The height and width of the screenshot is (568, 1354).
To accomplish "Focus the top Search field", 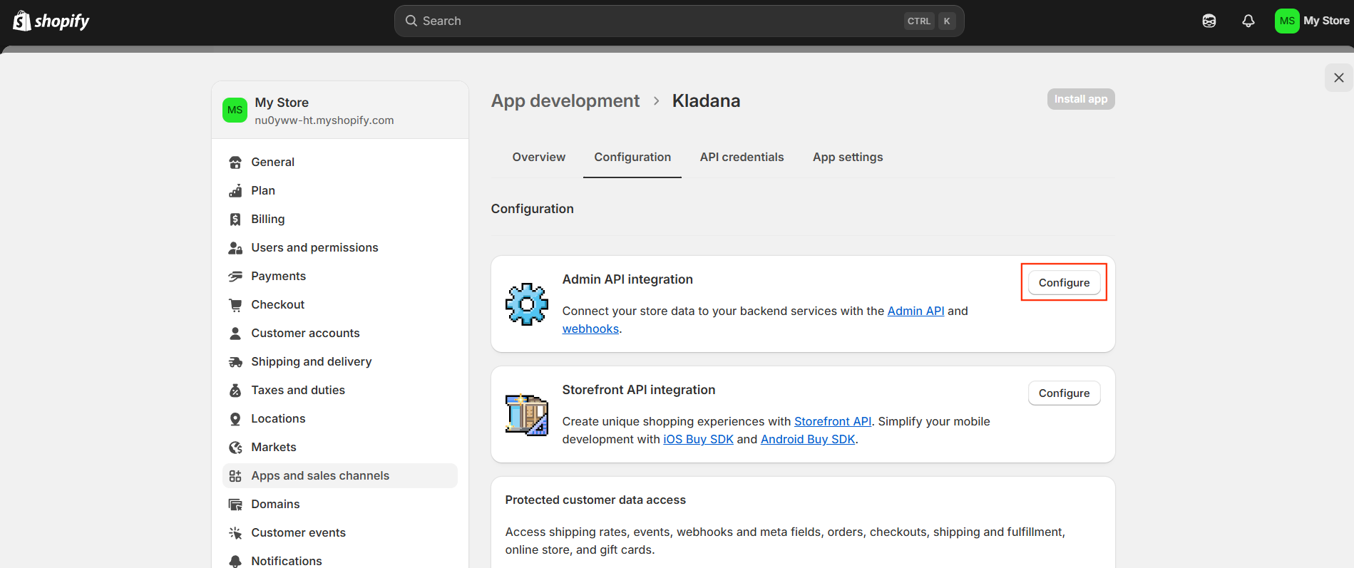I will 679,21.
